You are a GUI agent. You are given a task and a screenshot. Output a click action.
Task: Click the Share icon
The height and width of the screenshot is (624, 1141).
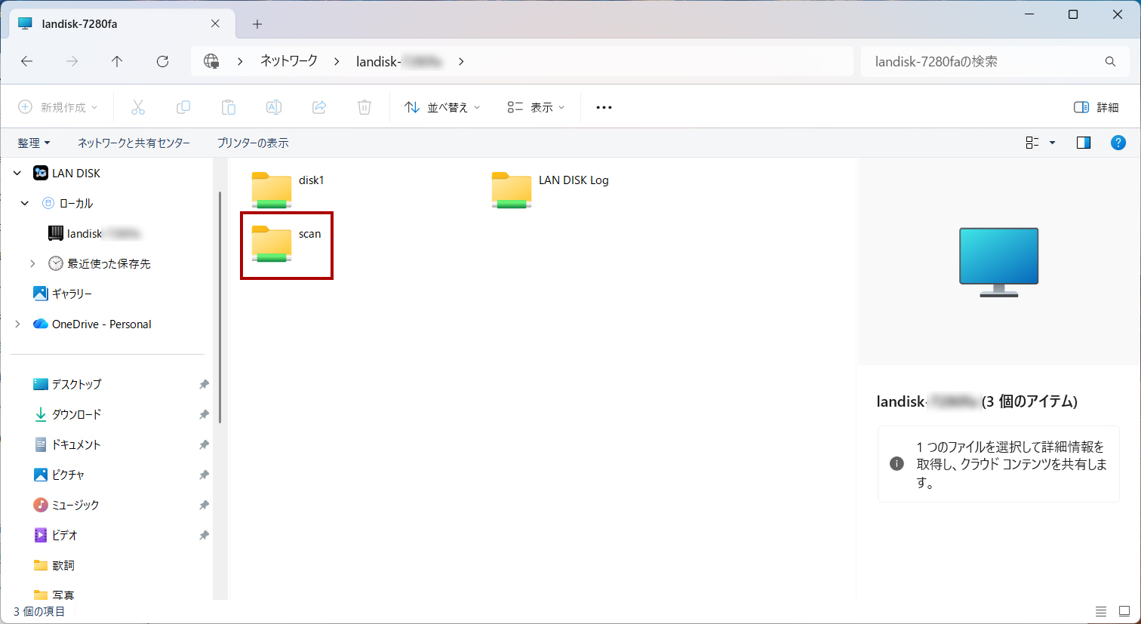(318, 106)
